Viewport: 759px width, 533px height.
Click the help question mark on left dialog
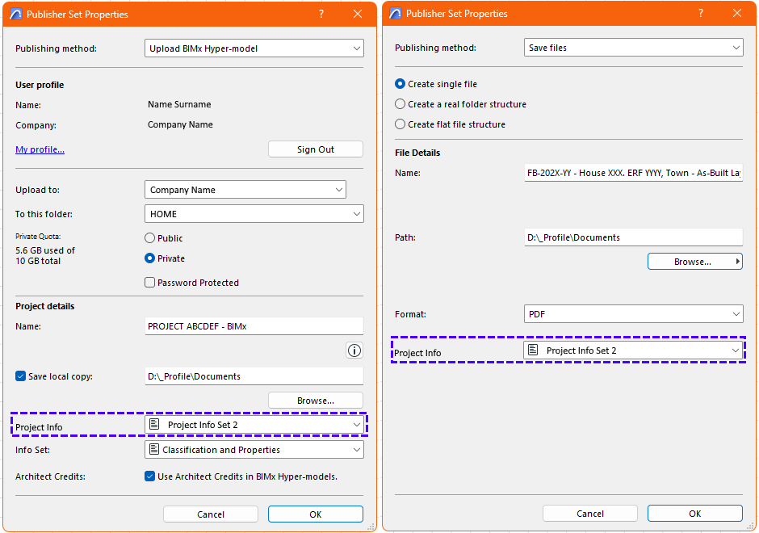321,14
